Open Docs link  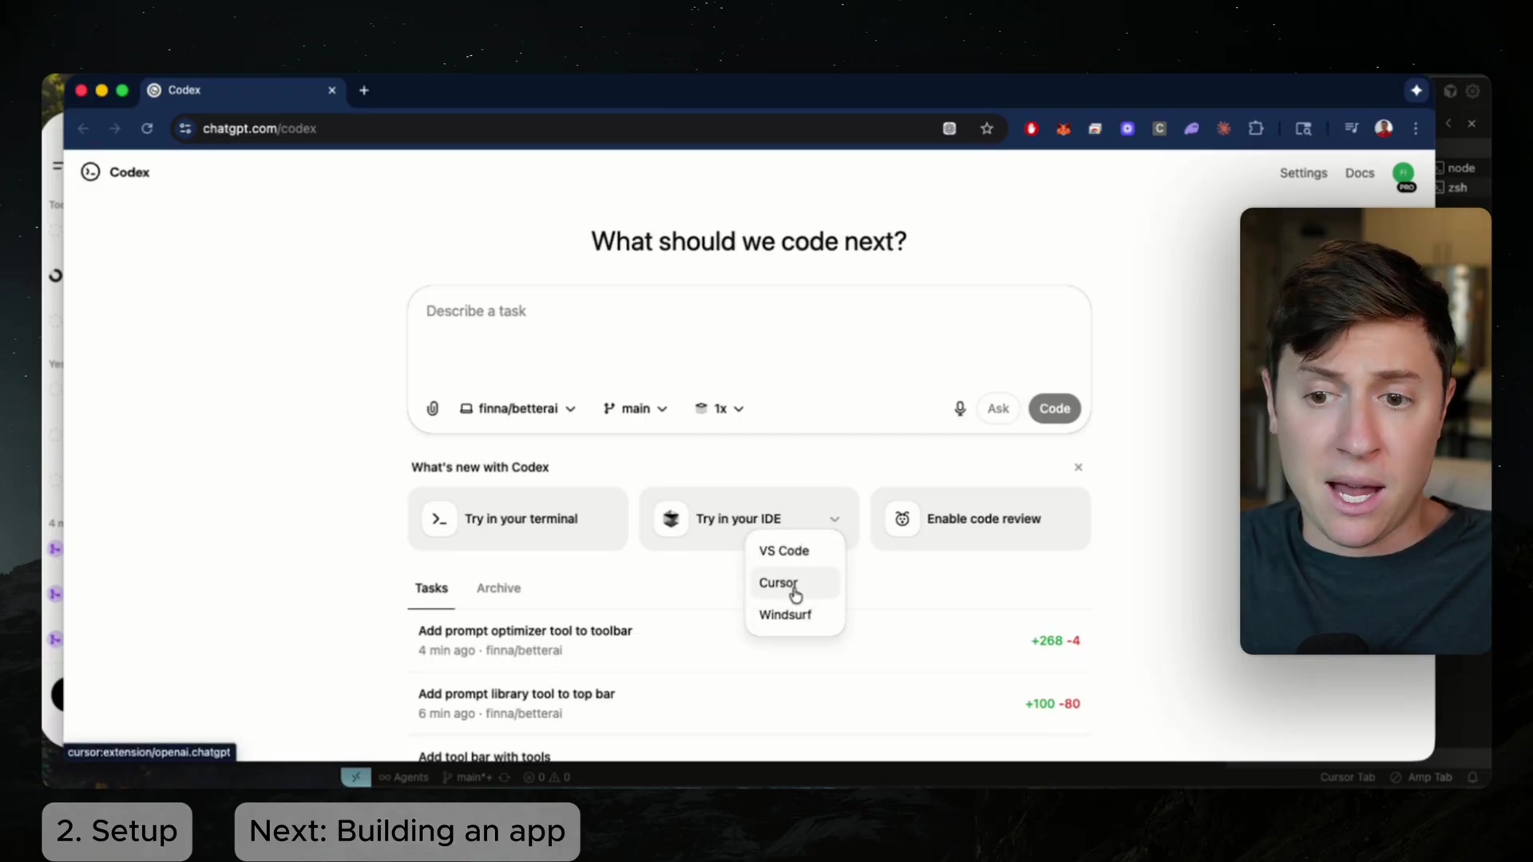point(1360,173)
